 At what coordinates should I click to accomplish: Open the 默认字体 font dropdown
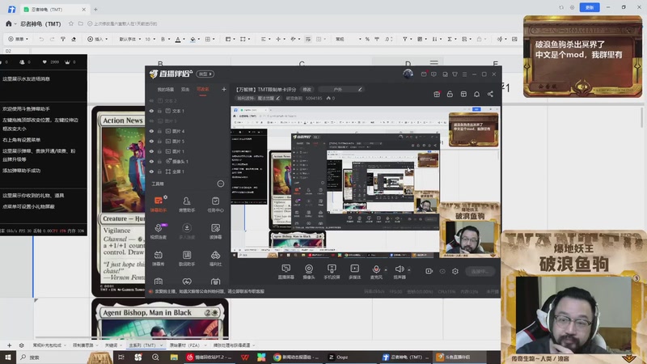point(129,39)
